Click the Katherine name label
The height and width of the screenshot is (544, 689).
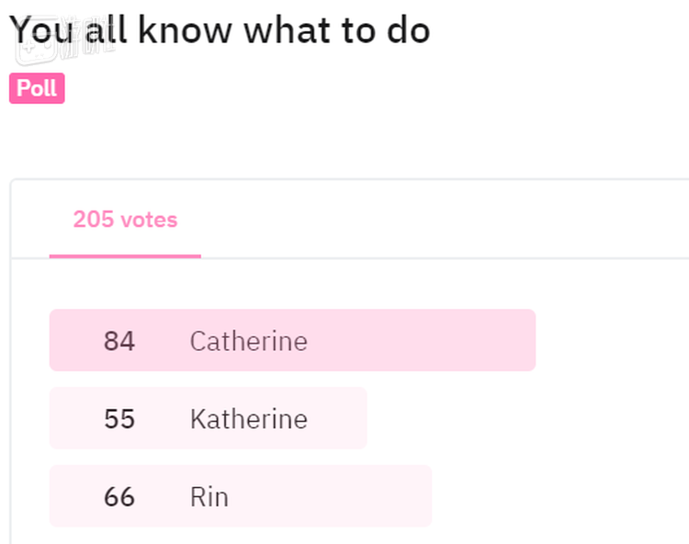pos(248,419)
